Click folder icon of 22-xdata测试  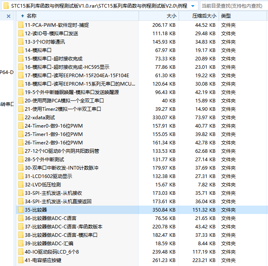(x=21, y=118)
